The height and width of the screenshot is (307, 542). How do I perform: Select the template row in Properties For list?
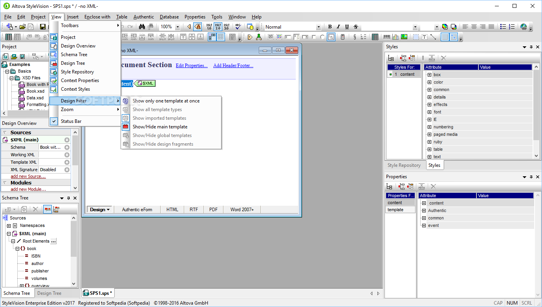(x=400, y=210)
